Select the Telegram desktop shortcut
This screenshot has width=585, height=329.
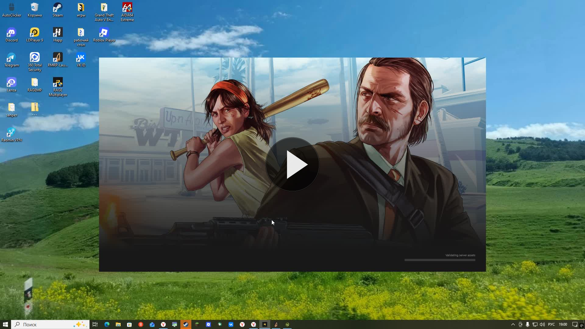(12, 60)
